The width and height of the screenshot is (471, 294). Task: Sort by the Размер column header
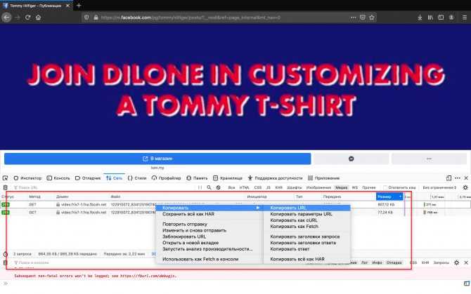point(389,196)
